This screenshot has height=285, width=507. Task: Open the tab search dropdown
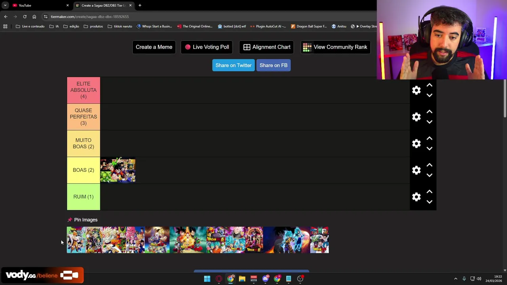coord(5,6)
